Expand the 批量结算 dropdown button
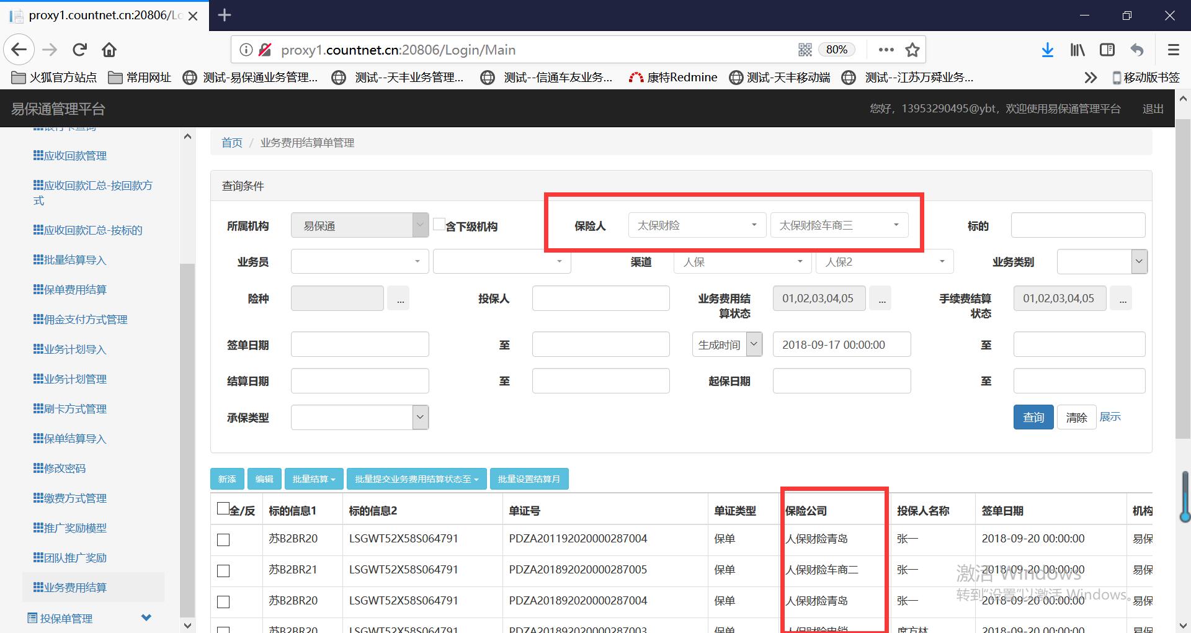 (x=314, y=479)
